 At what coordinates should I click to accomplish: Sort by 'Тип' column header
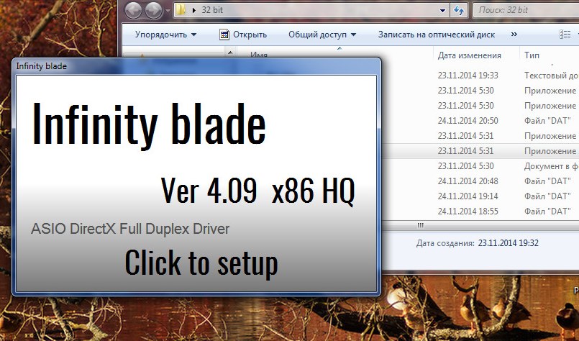[x=532, y=55]
